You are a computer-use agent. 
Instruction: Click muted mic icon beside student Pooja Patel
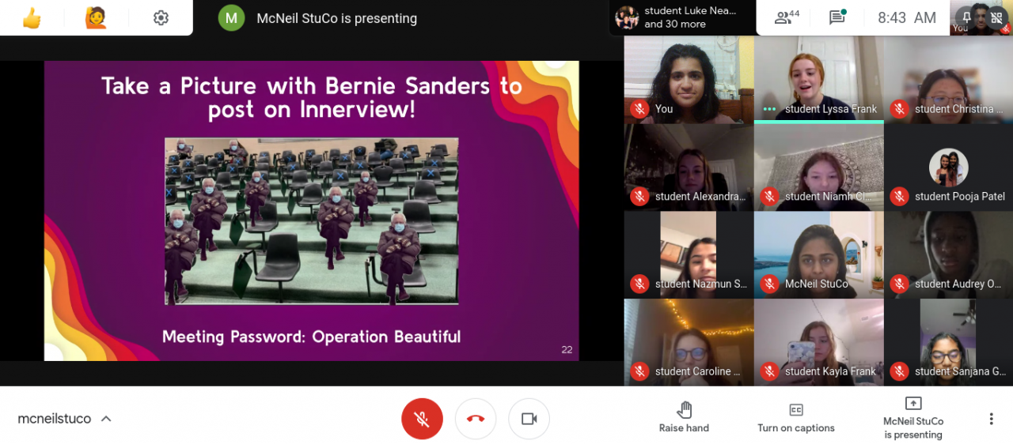(898, 197)
